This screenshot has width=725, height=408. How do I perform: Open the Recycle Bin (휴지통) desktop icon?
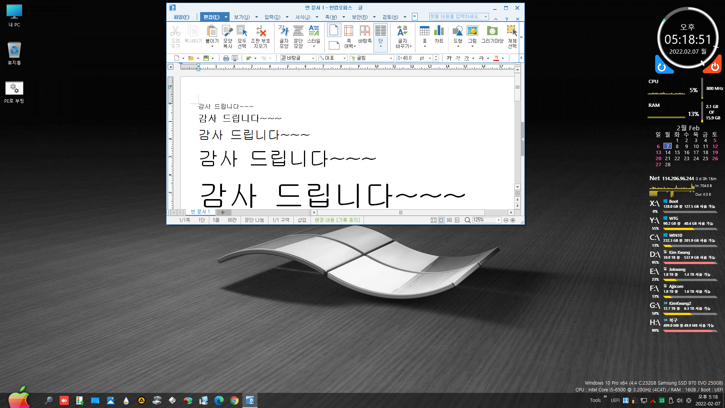(14, 53)
